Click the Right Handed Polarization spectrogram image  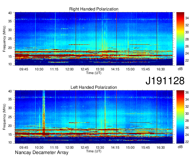tap(94, 39)
